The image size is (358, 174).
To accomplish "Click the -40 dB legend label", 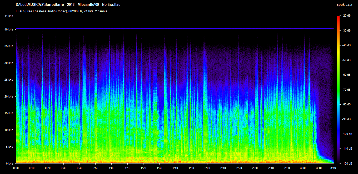I will 347,45.
